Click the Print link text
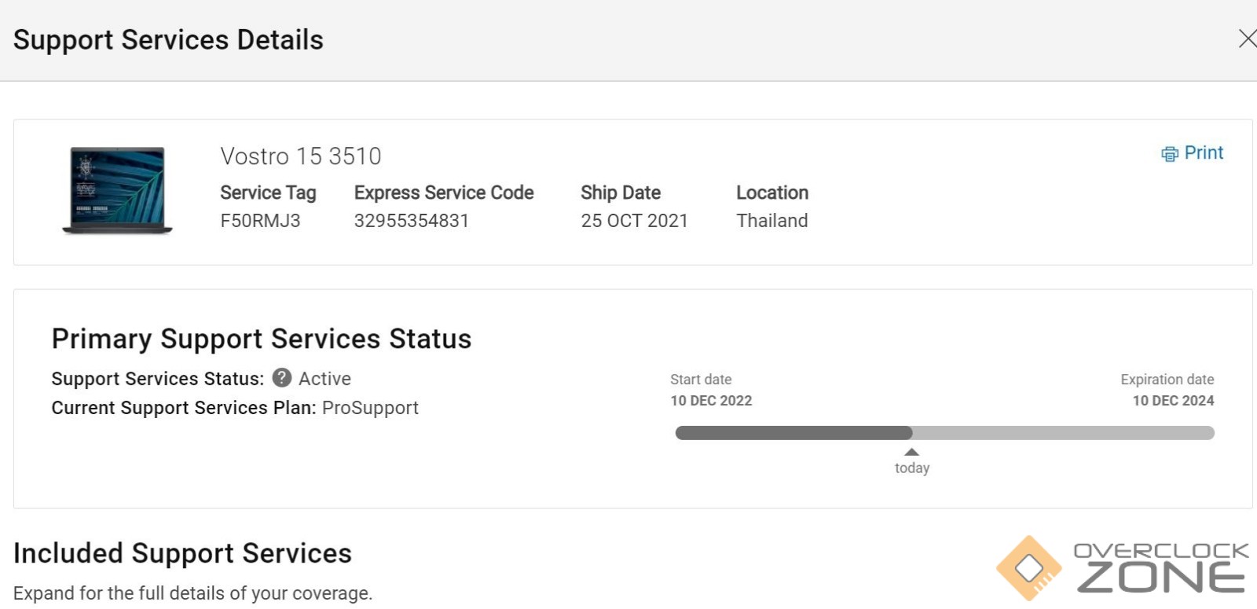The image size is (1257, 609). (x=1204, y=152)
